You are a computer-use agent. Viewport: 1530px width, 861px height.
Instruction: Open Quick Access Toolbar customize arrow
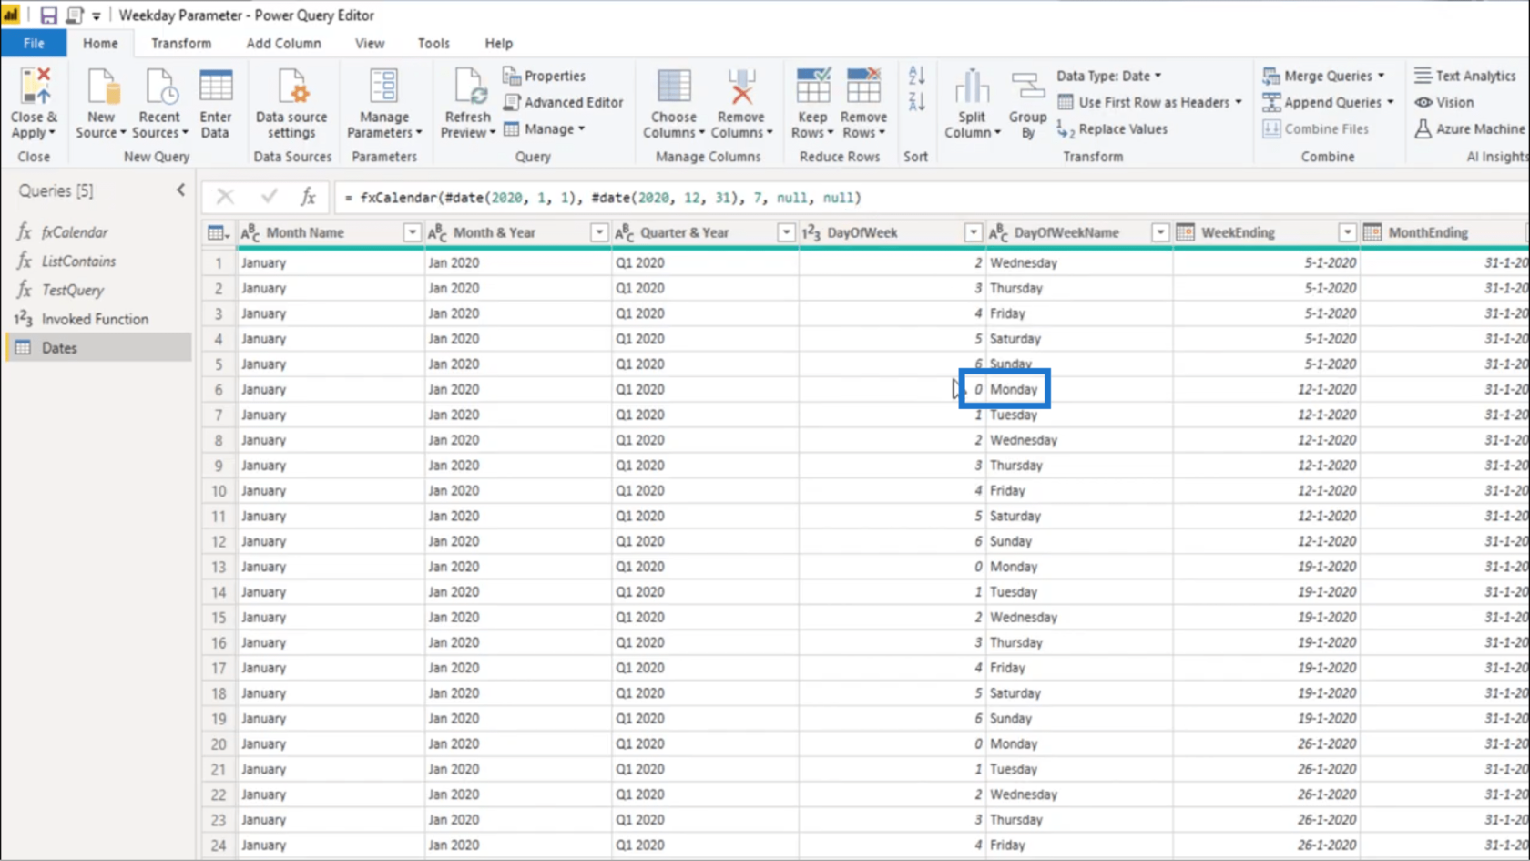click(96, 16)
